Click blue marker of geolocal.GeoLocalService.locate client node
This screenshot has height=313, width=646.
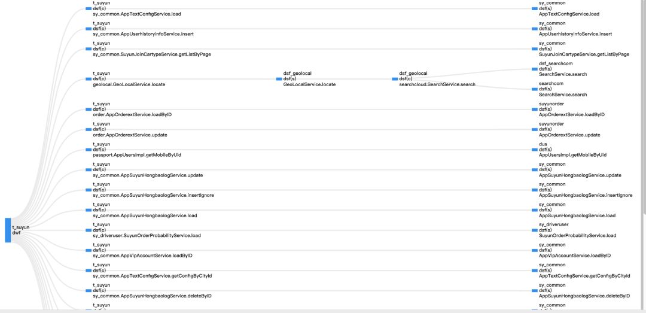click(89, 78)
